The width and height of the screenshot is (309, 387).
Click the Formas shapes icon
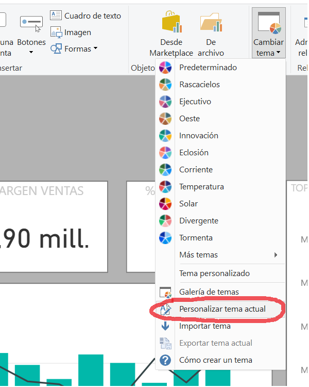coord(56,49)
